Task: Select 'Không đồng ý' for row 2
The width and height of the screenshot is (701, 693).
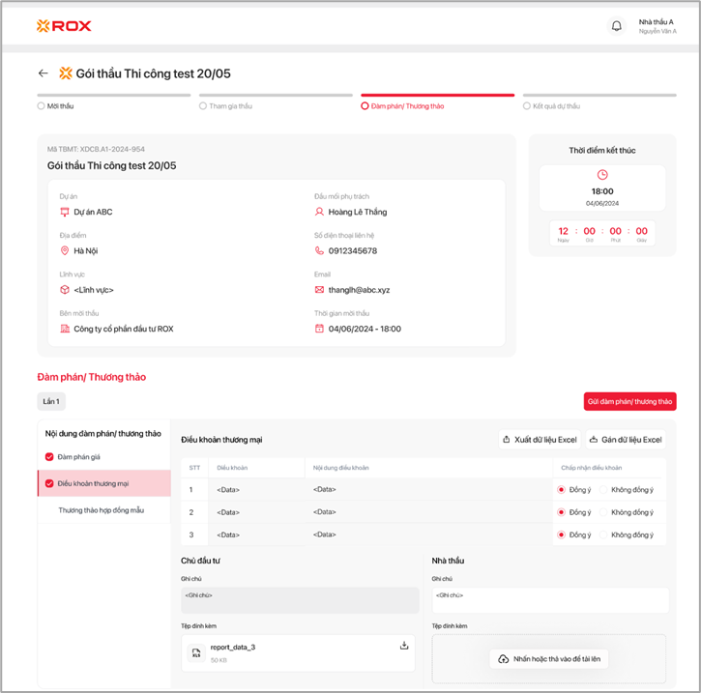Action: (x=604, y=512)
